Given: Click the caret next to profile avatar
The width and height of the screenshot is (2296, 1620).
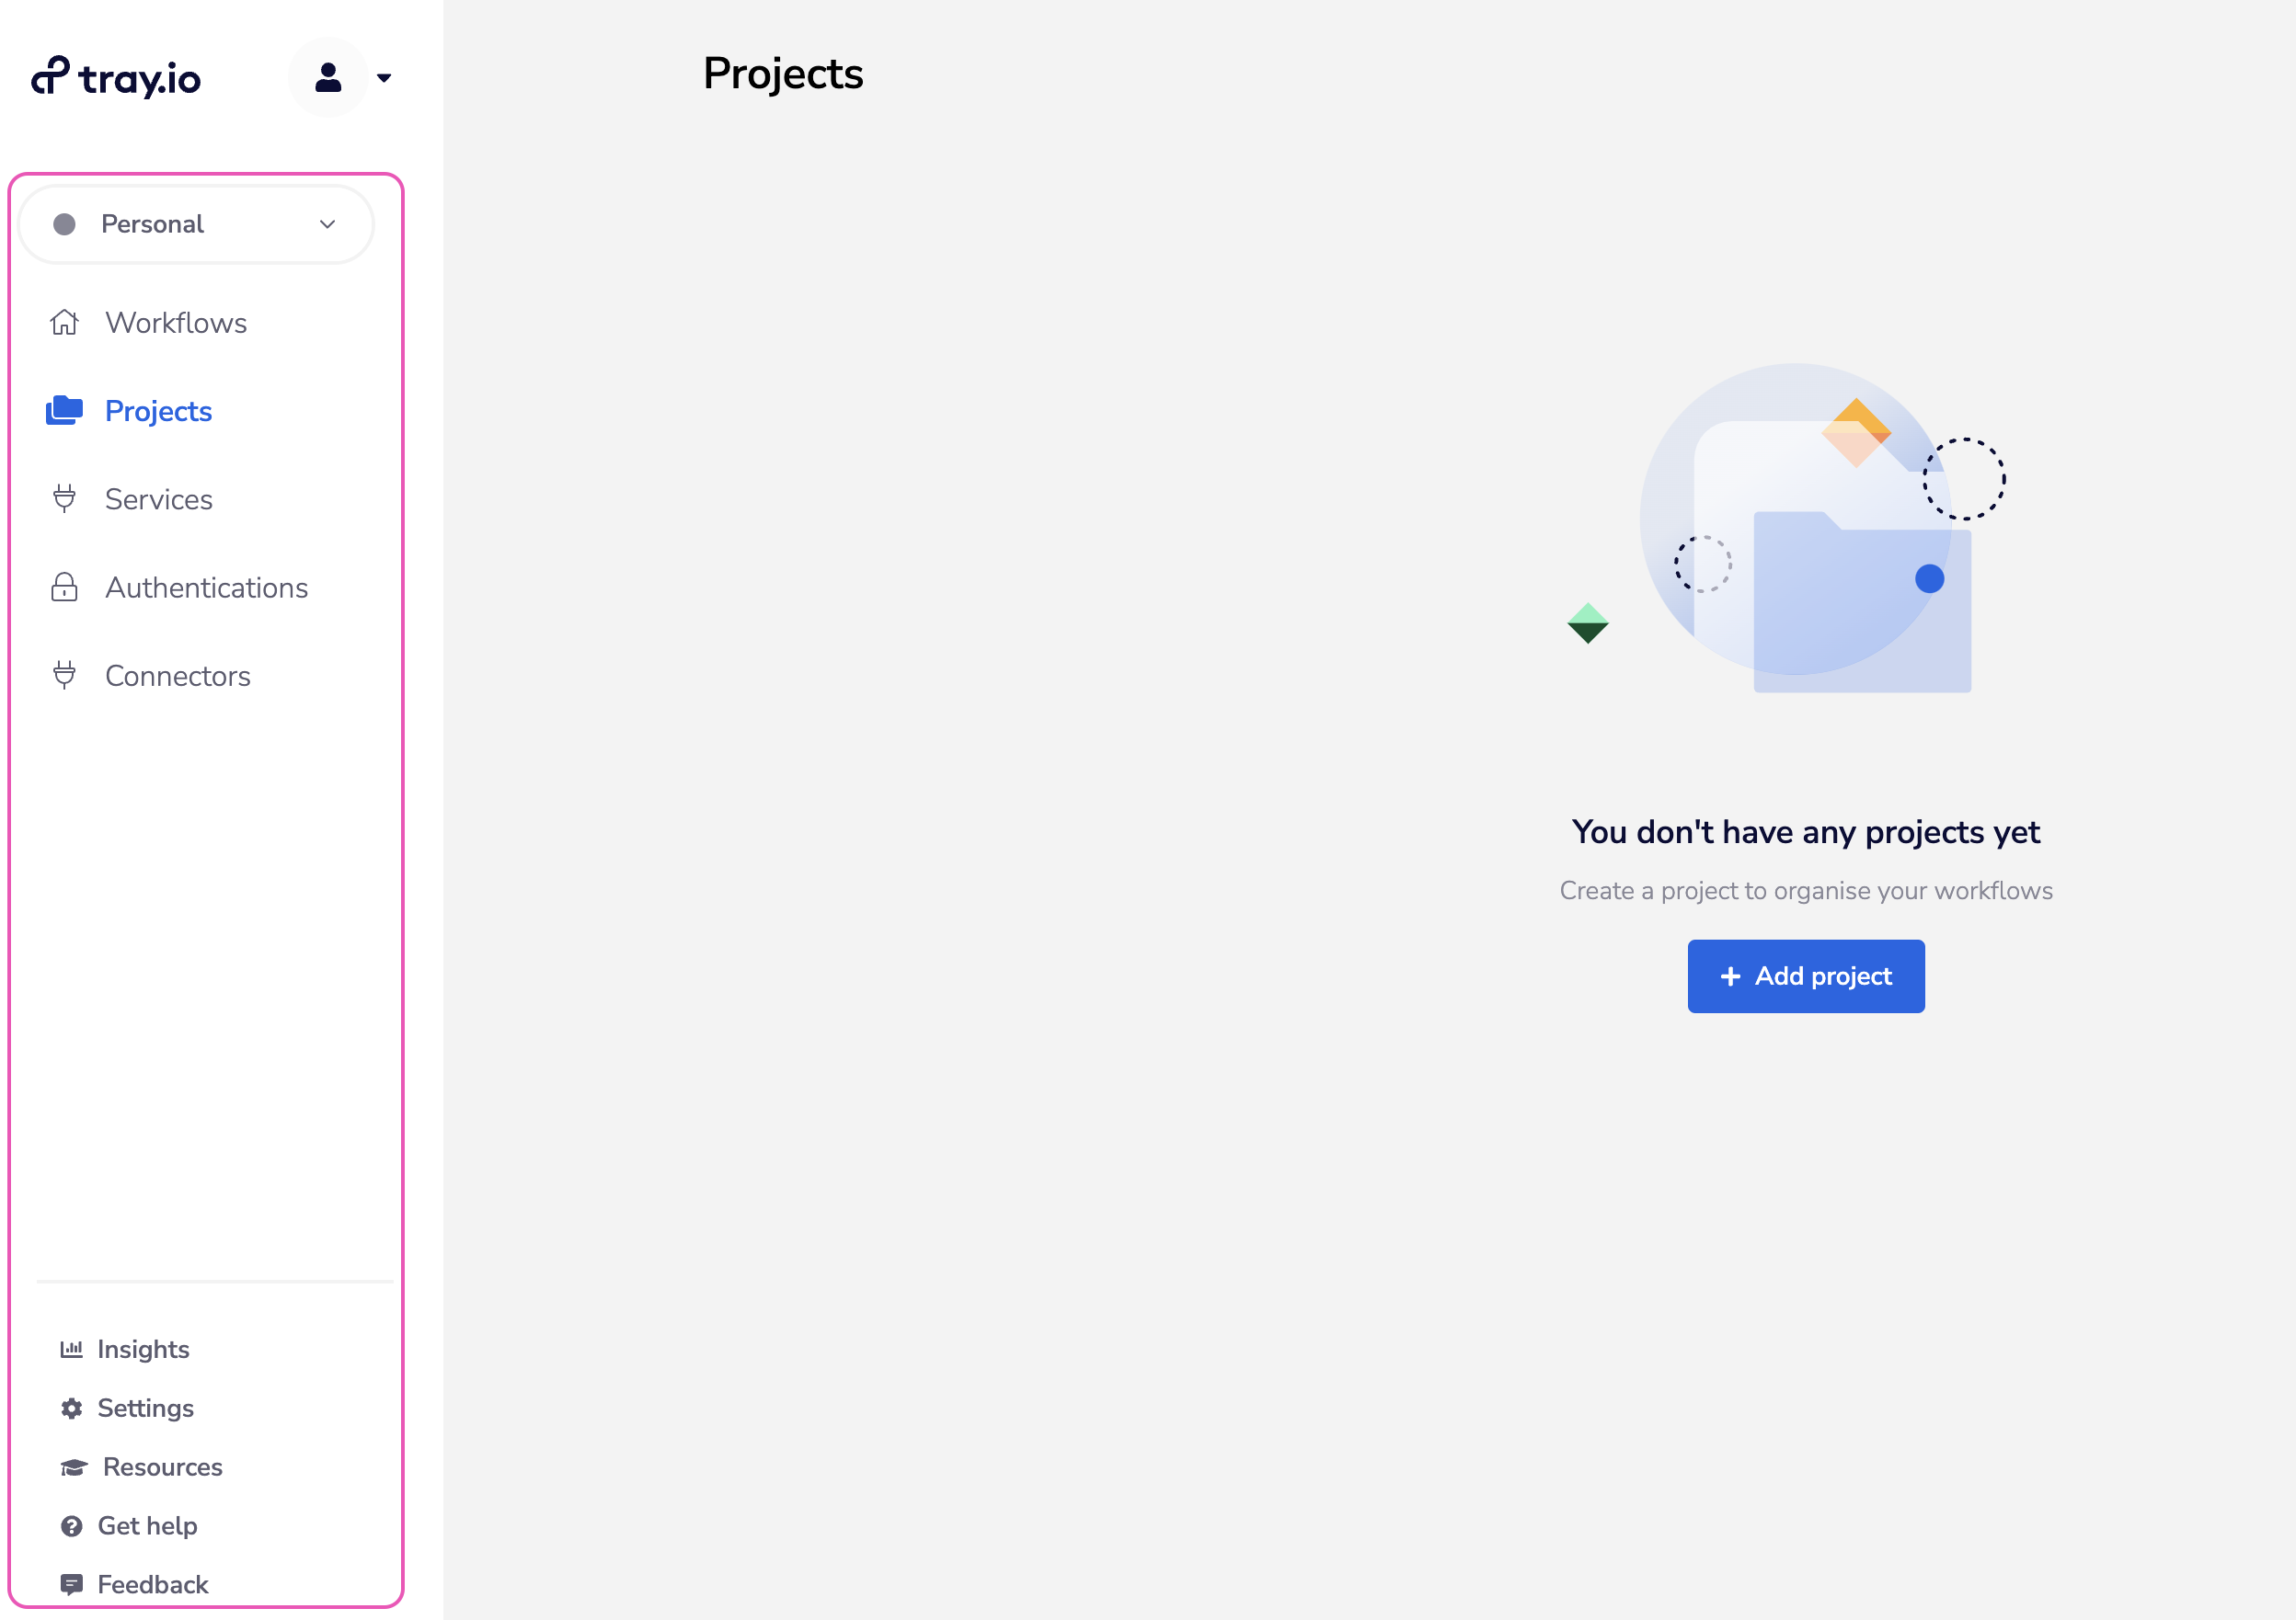Looking at the screenshot, I should (384, 78).
